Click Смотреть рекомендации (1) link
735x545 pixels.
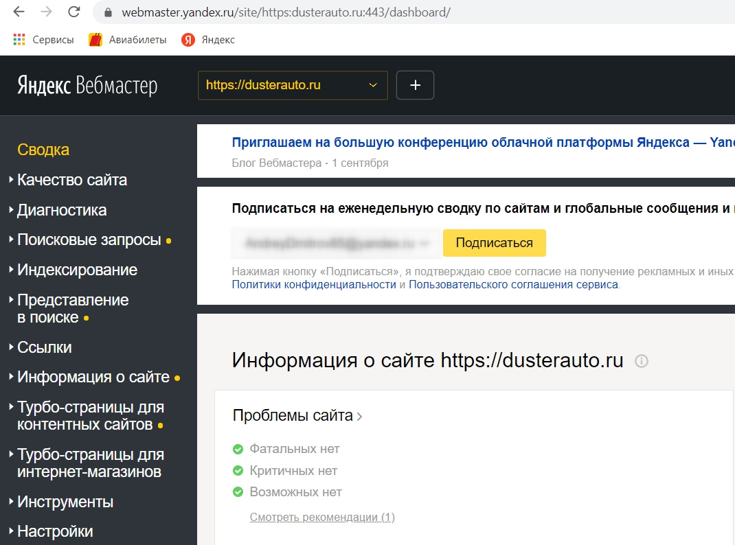[x=322, y=518]
